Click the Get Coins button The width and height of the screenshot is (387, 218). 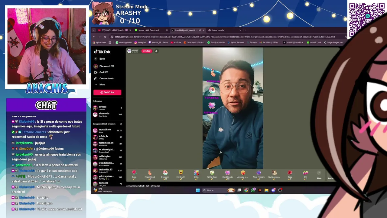point(107,92)
